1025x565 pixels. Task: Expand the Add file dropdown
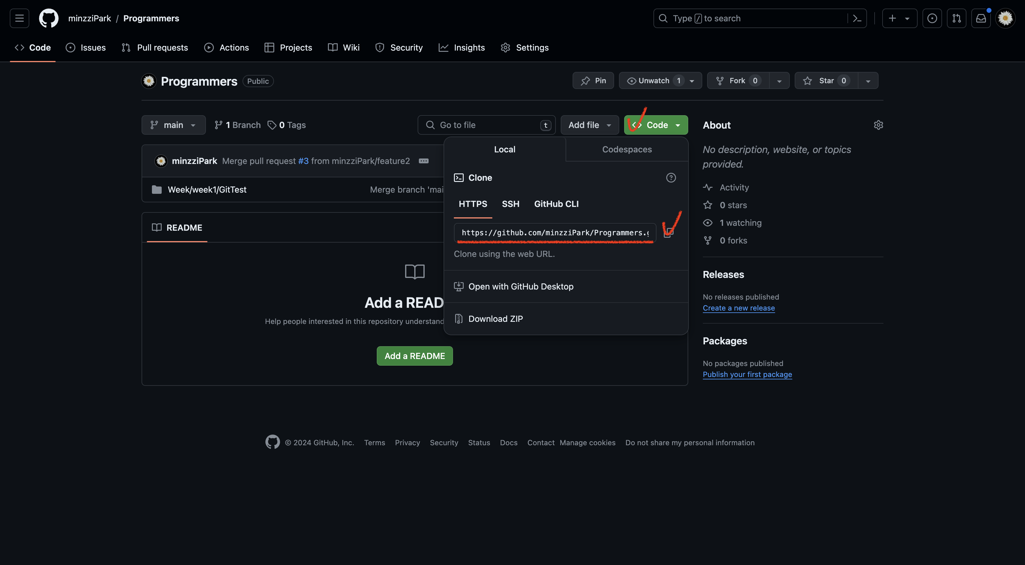[590, 125]
